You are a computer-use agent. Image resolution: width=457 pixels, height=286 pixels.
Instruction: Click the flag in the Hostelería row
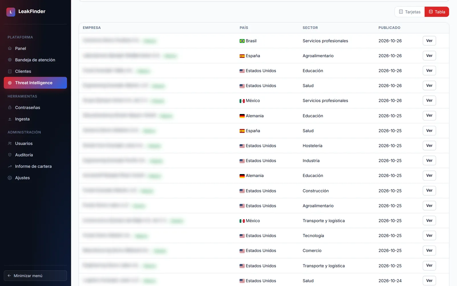pos(242,146)
